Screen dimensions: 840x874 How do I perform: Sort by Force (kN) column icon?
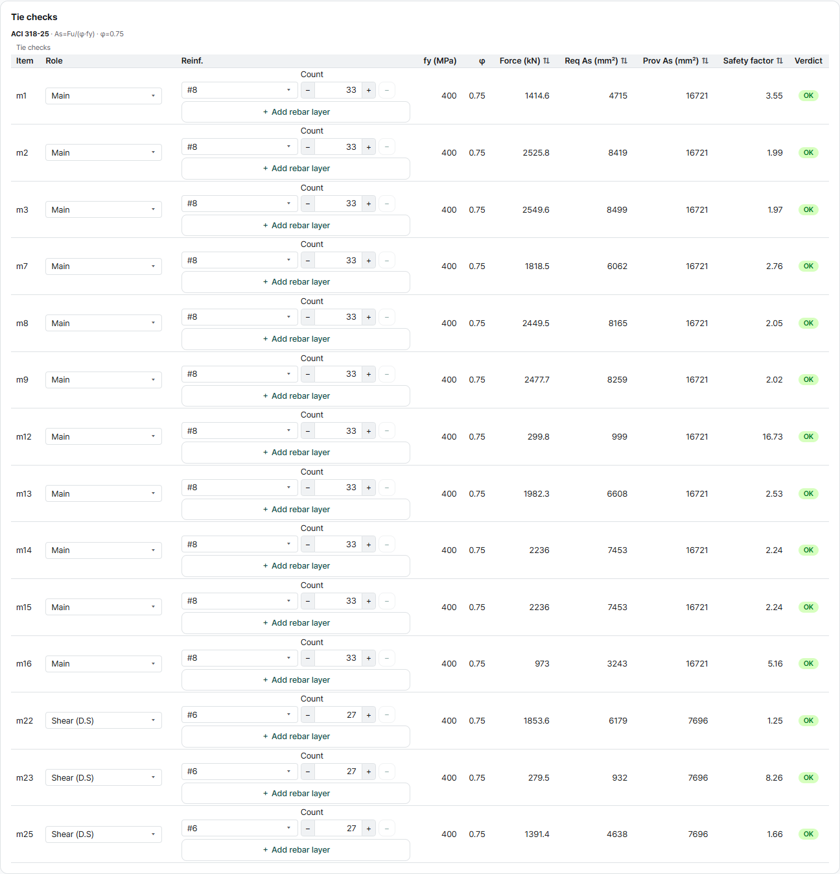coord(546,61)
